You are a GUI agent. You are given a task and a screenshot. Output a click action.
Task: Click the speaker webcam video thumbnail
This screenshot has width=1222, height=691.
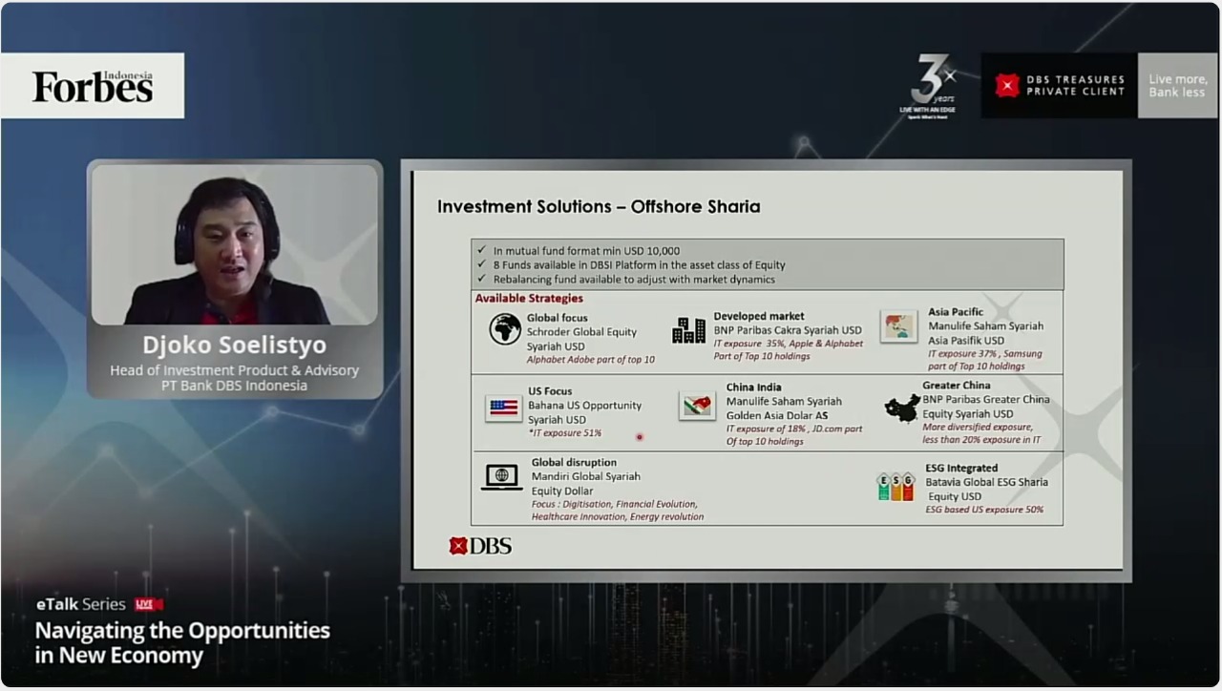[x=235, y=244]
